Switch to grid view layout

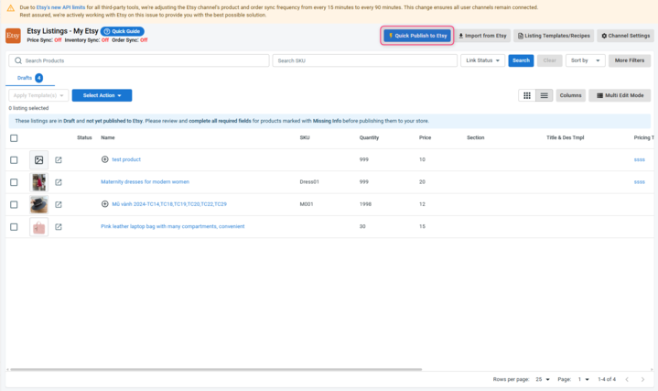[x=527, y=95]
